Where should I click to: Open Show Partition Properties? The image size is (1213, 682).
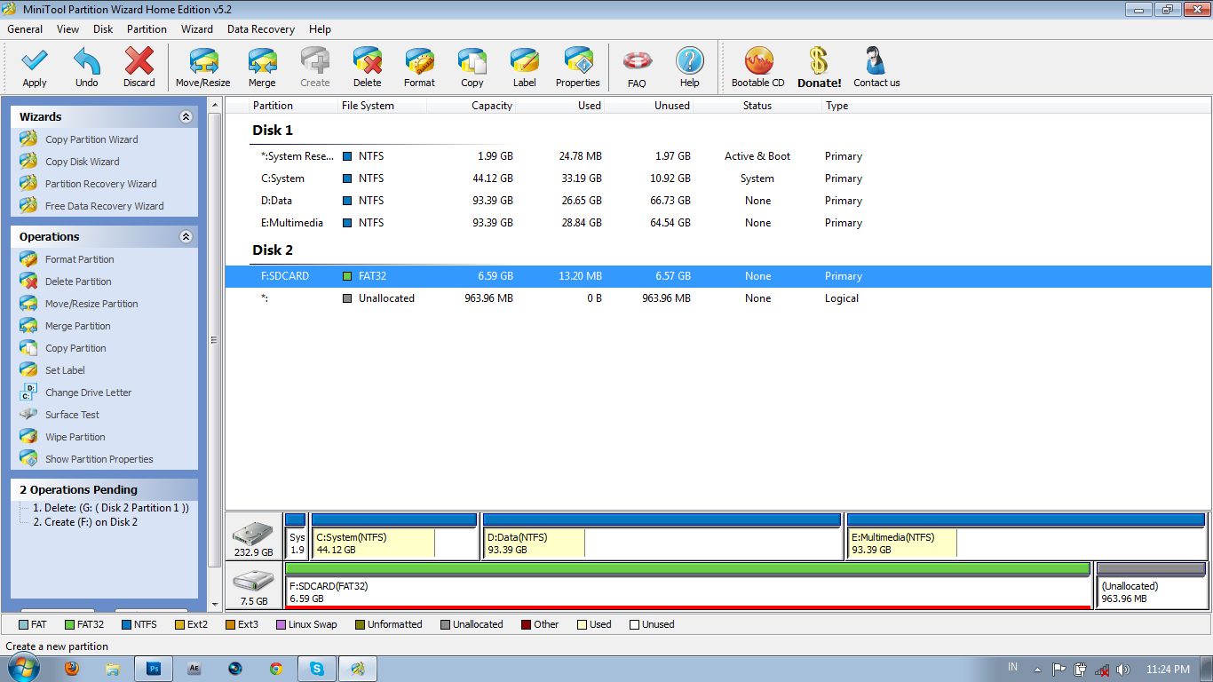click(x=99, y=459)
